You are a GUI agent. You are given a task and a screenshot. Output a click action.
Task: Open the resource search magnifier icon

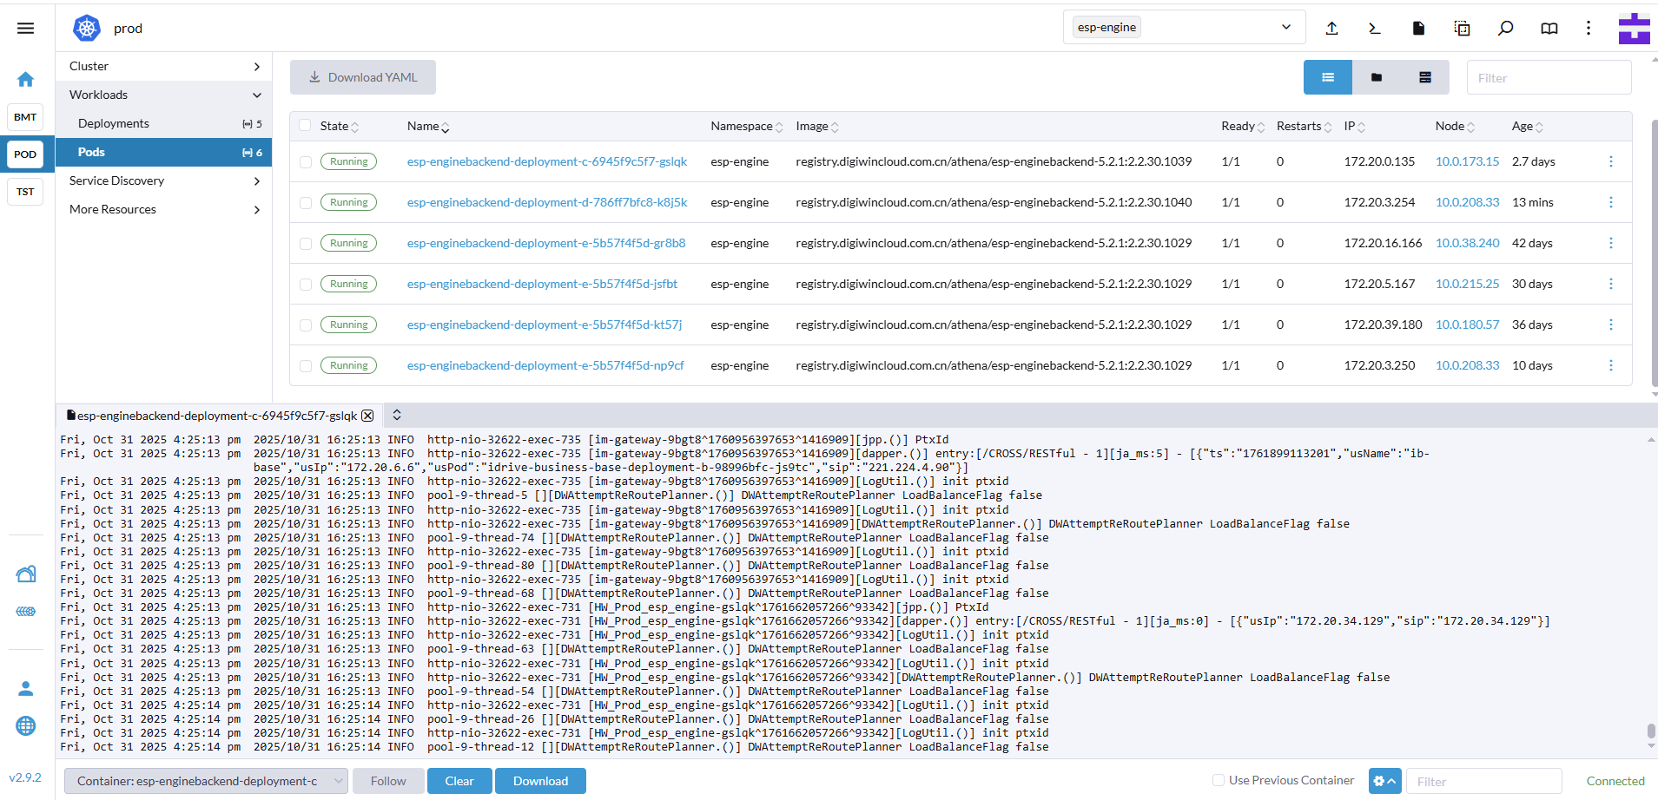(x=1505, y=29)
